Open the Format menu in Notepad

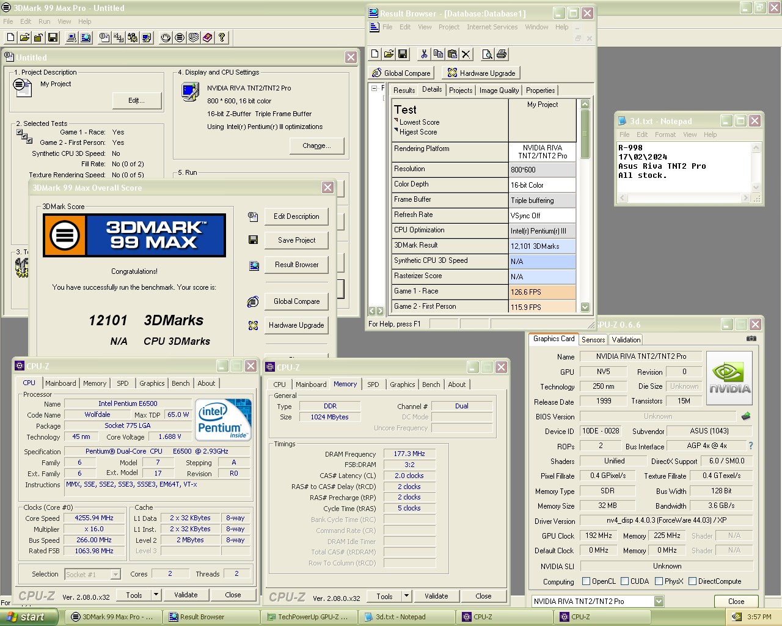665,134
